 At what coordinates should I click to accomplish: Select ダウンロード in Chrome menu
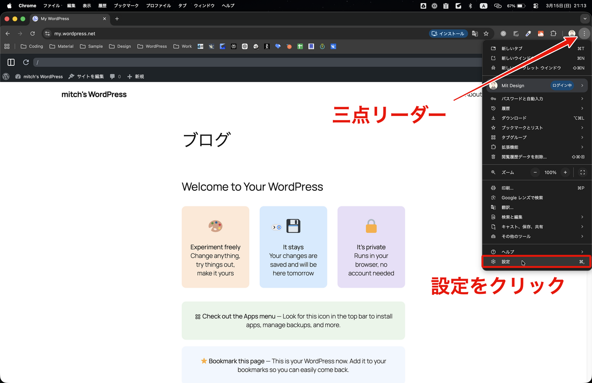point(537,118)
